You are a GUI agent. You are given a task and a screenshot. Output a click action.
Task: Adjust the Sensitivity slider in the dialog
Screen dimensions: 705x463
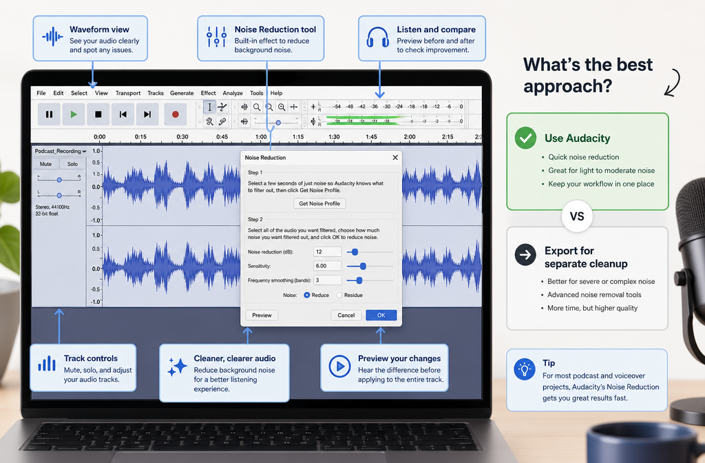[x=370, y=266]
